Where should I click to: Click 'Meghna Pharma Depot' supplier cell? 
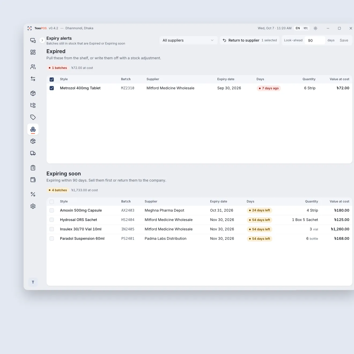[x=164, y=210]
